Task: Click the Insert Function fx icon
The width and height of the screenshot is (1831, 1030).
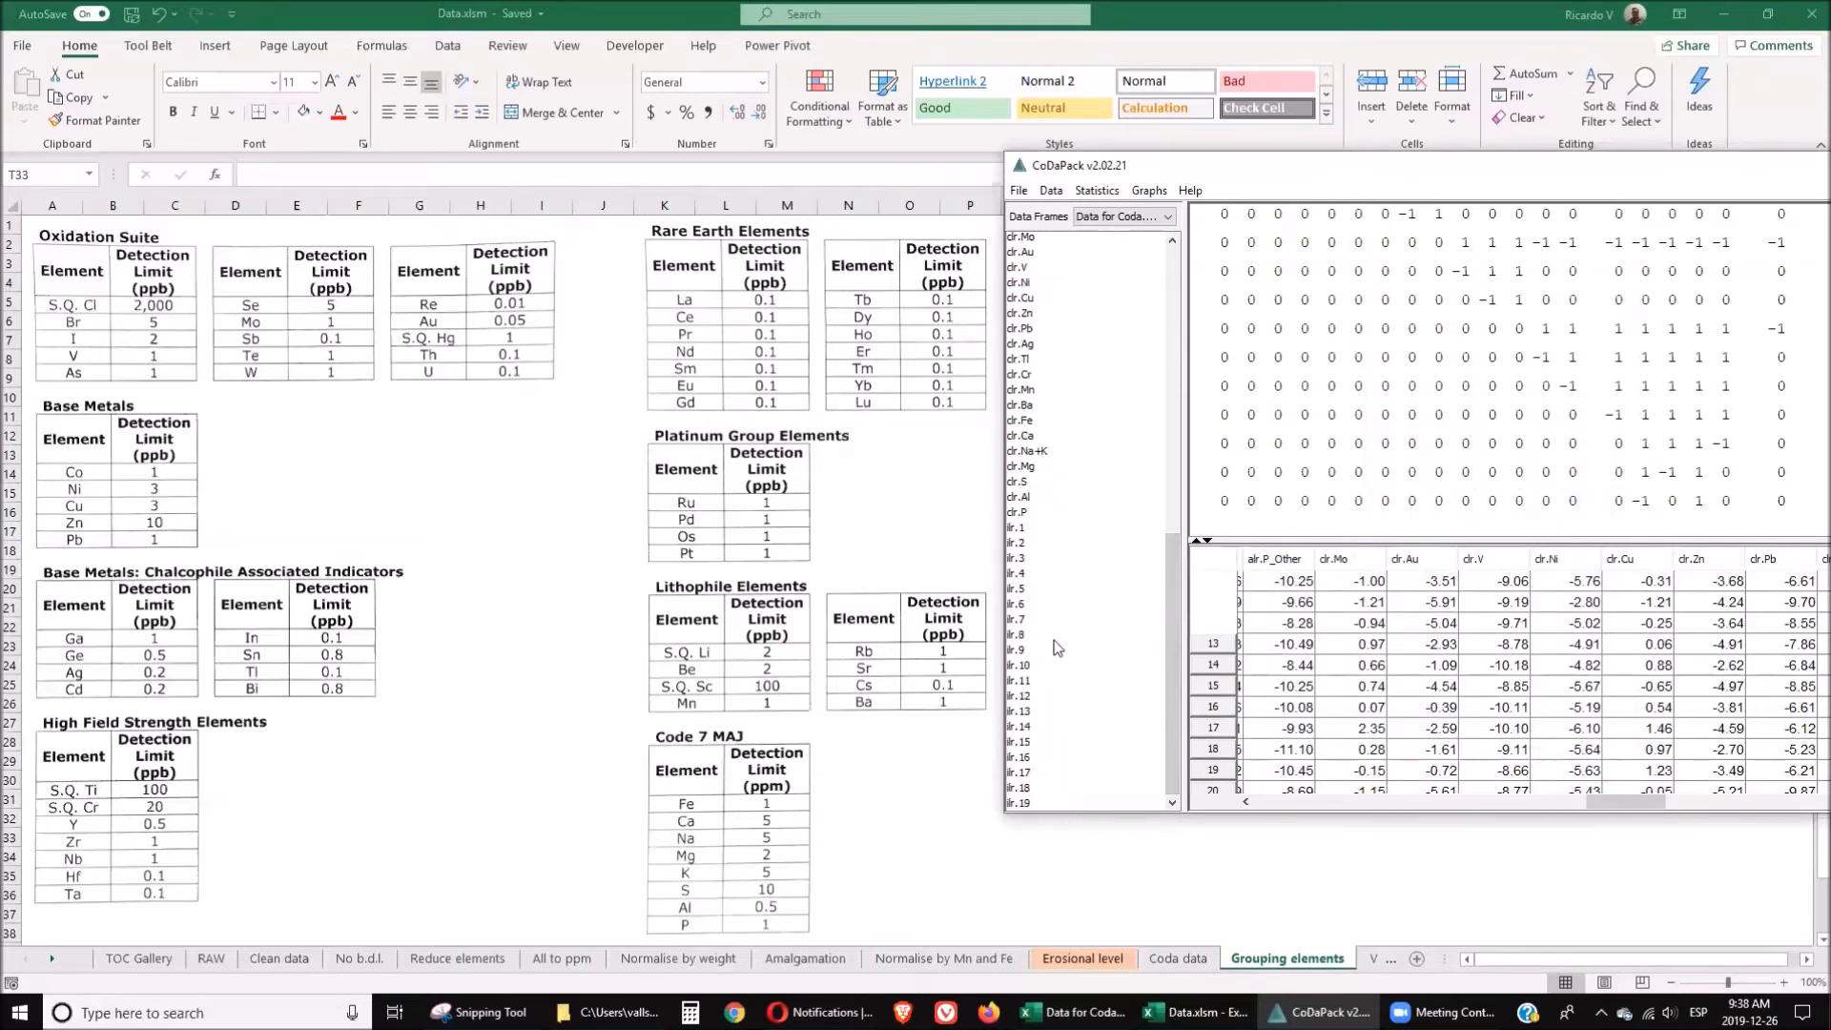Action: tap(216, 175)
